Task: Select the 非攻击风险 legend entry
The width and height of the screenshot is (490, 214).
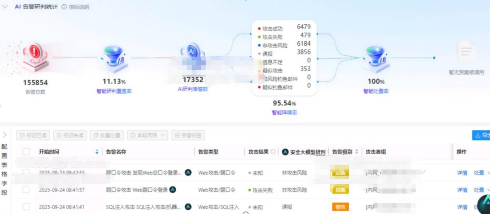Action: coord(273,46)
